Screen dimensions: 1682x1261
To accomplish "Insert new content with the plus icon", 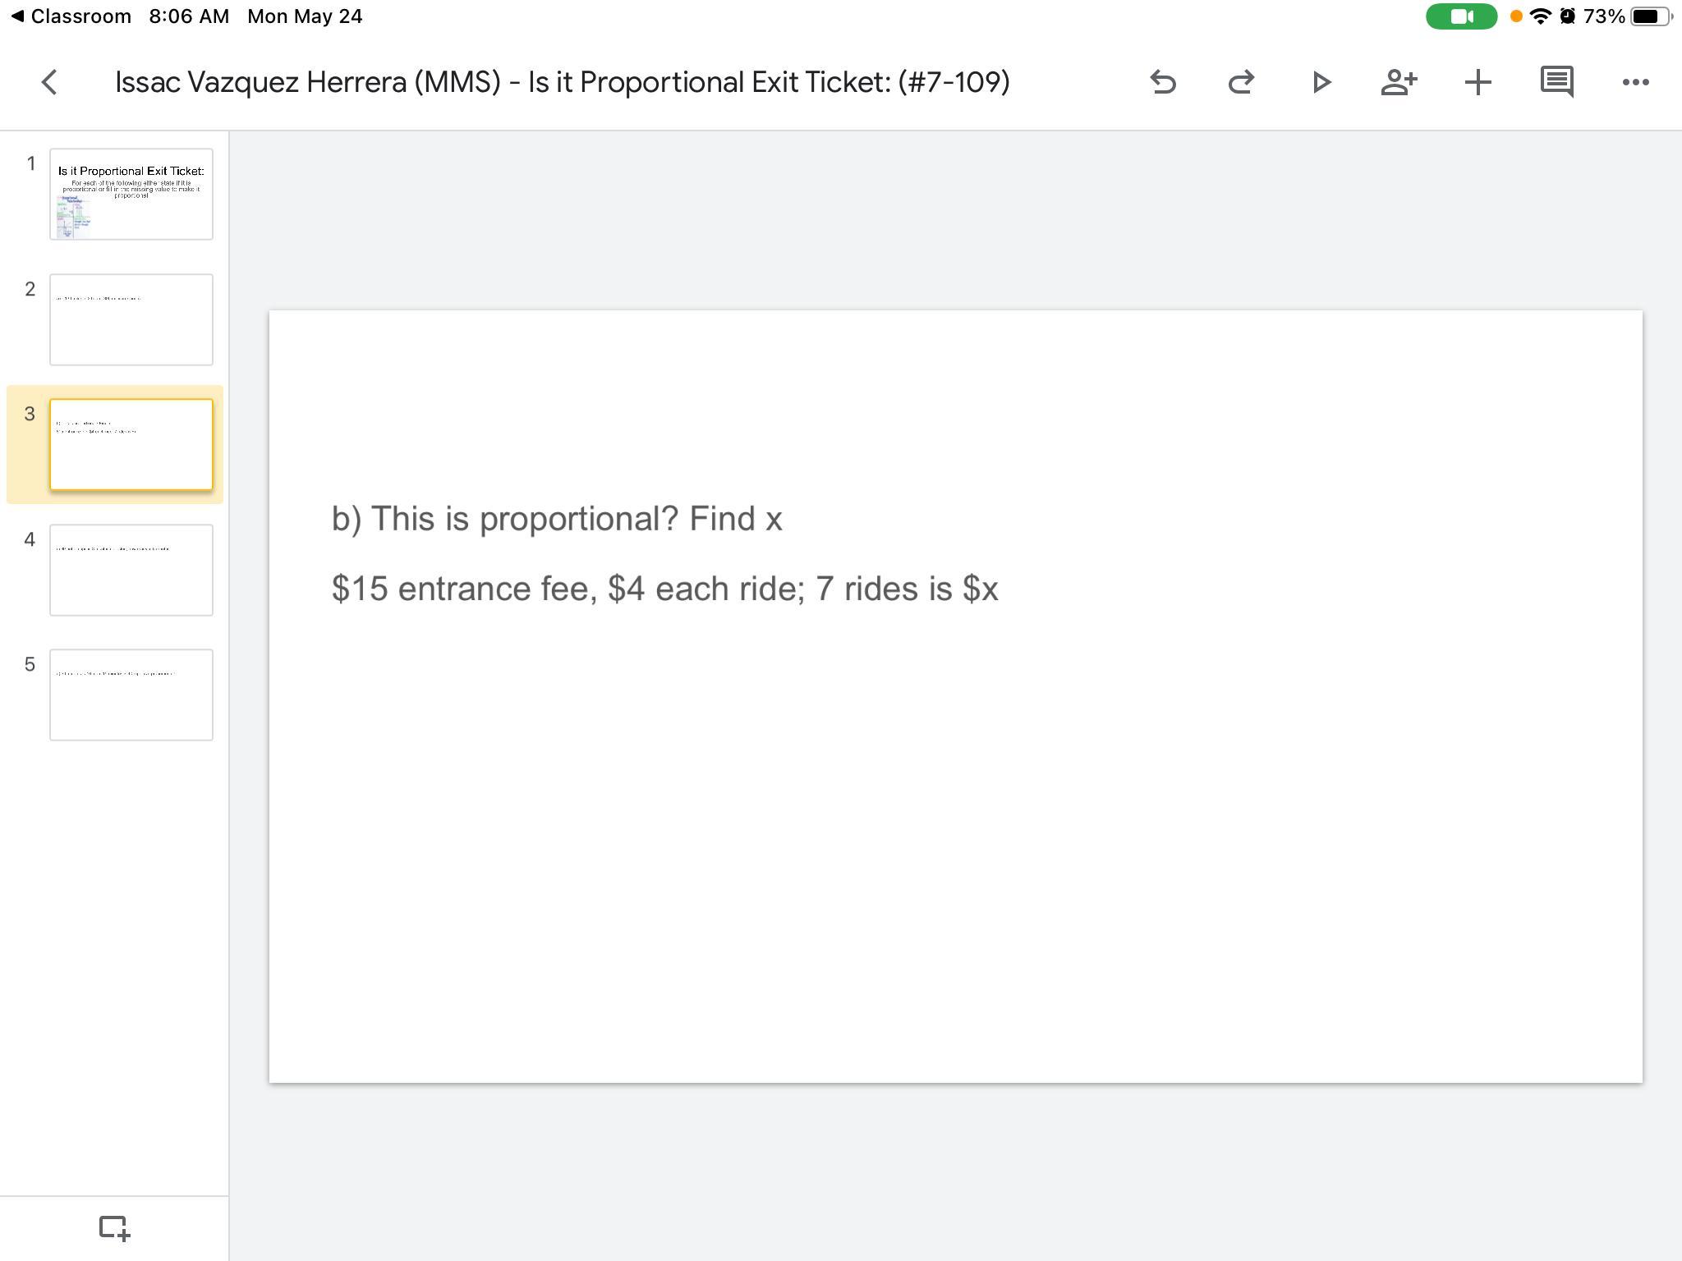I will click(1477, 81).
